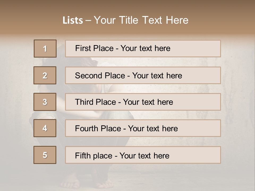Screen dimensions: 255x191
Task: Click the number 5 box
Action: (x=45, y=155)
